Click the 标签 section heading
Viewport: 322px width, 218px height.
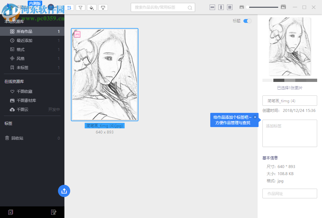[8, 124]
